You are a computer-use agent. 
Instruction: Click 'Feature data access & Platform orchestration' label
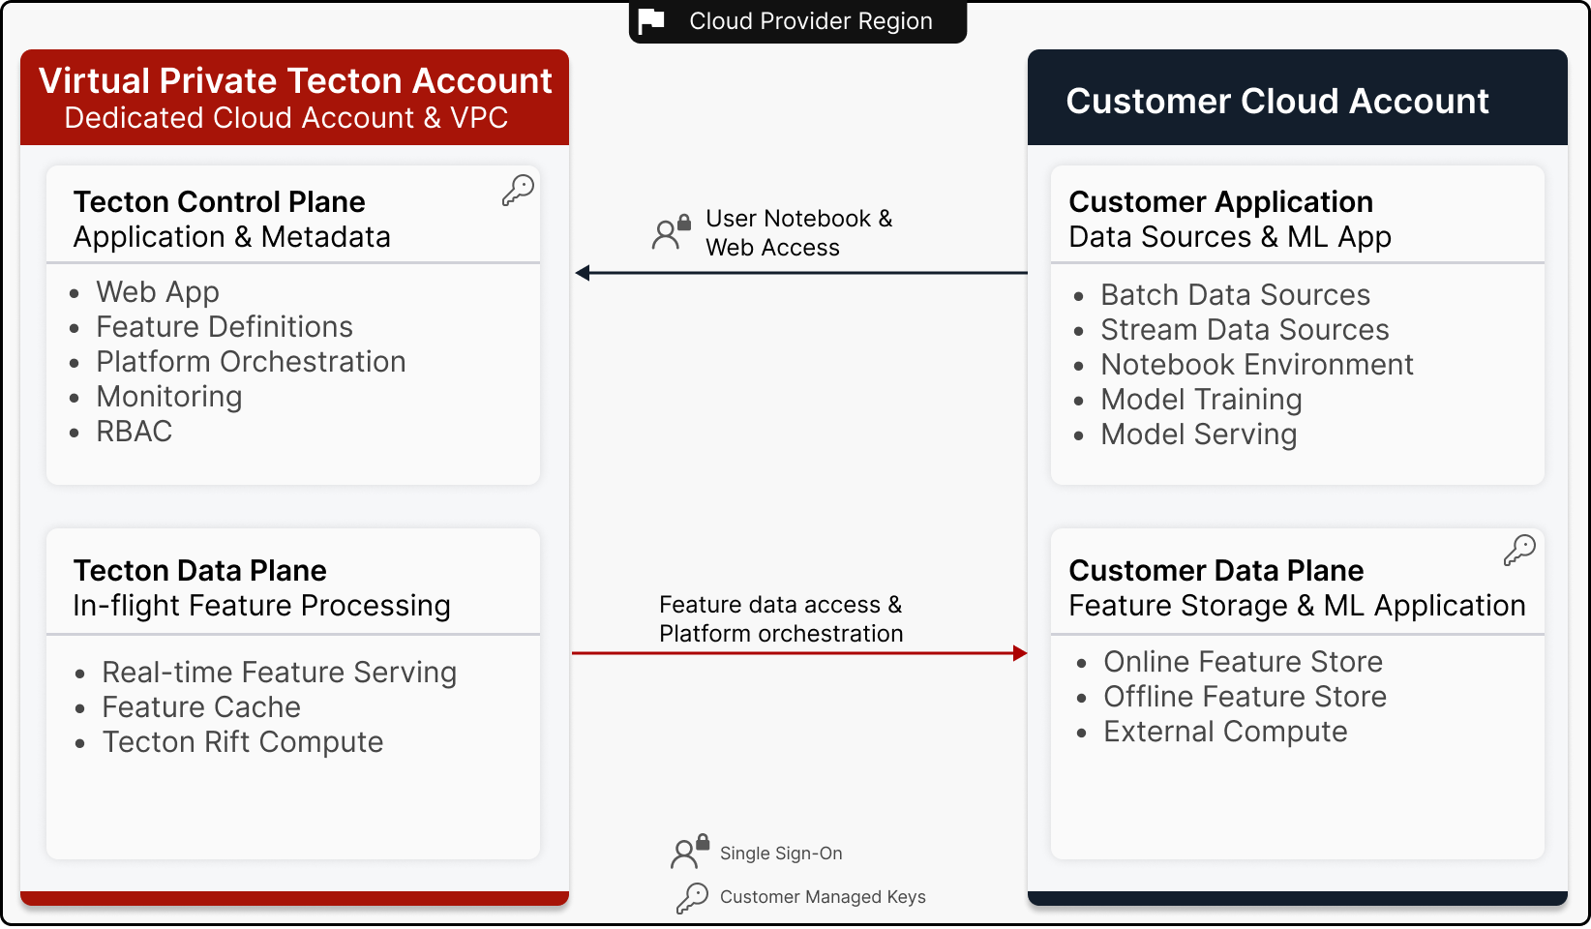click(x=781, y=619)
